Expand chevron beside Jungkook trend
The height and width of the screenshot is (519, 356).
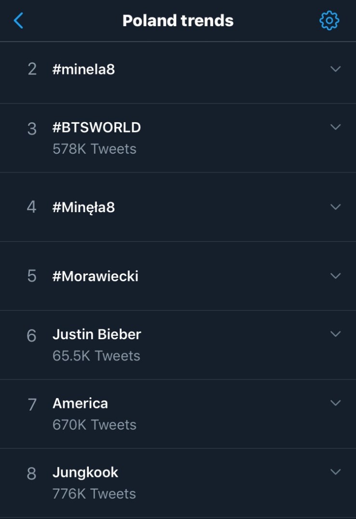[335, 472]
